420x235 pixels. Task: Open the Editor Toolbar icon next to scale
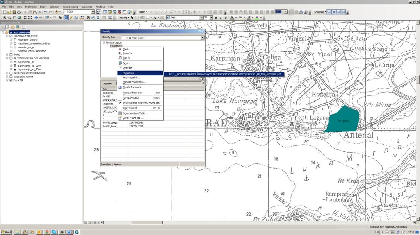pos(99,12)
